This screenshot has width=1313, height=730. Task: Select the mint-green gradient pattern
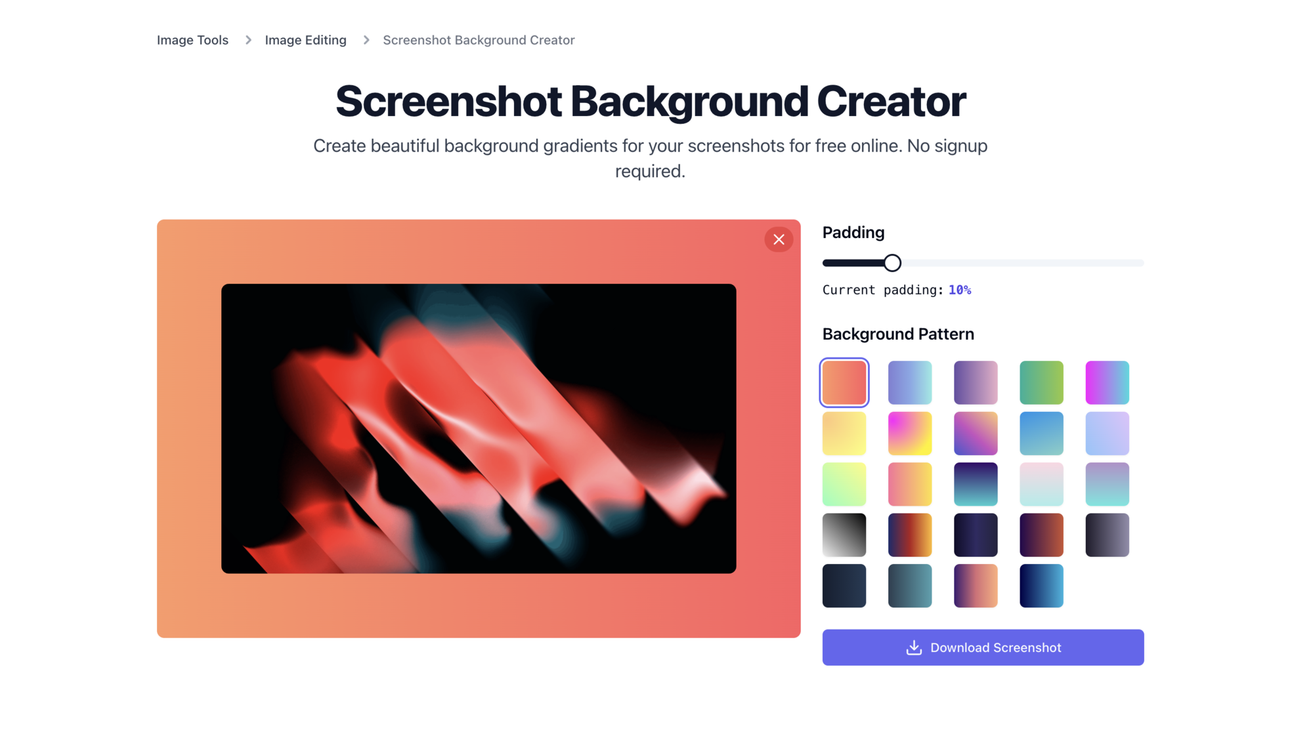pos(844,483)
